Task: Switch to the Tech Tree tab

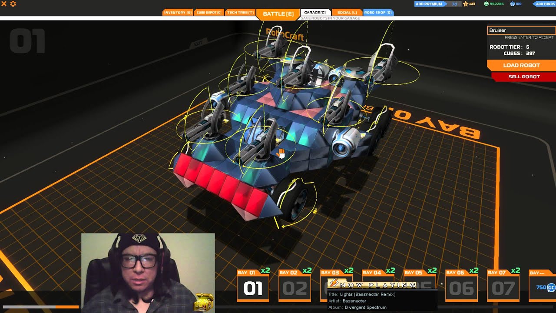Action: coord(240,13)
